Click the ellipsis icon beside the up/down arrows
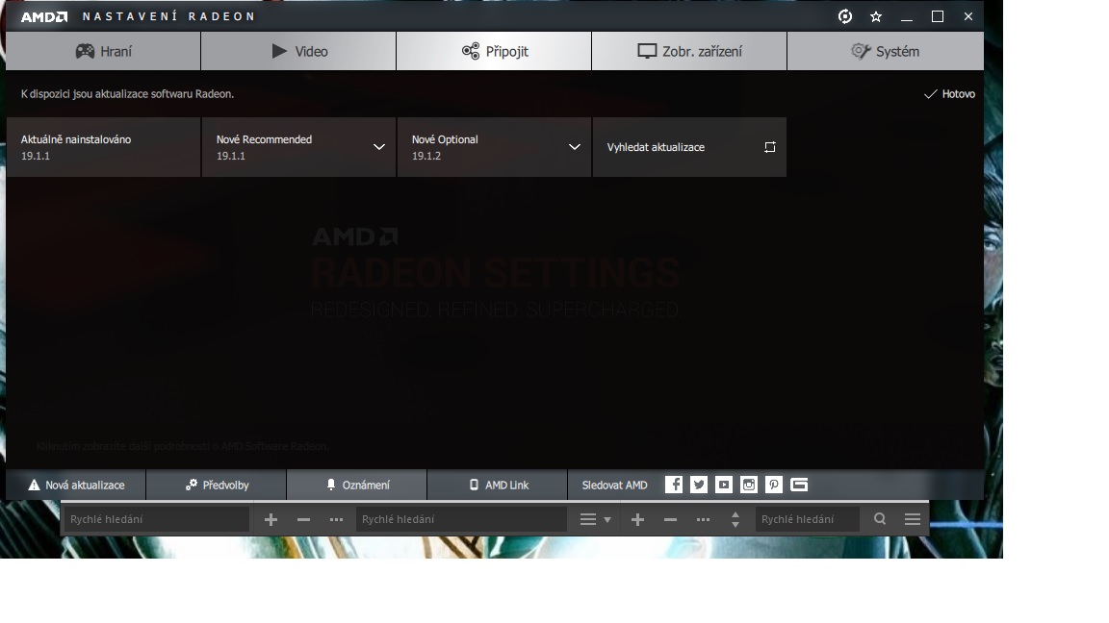Viewport: 1109px width, 623px height. 703,520
